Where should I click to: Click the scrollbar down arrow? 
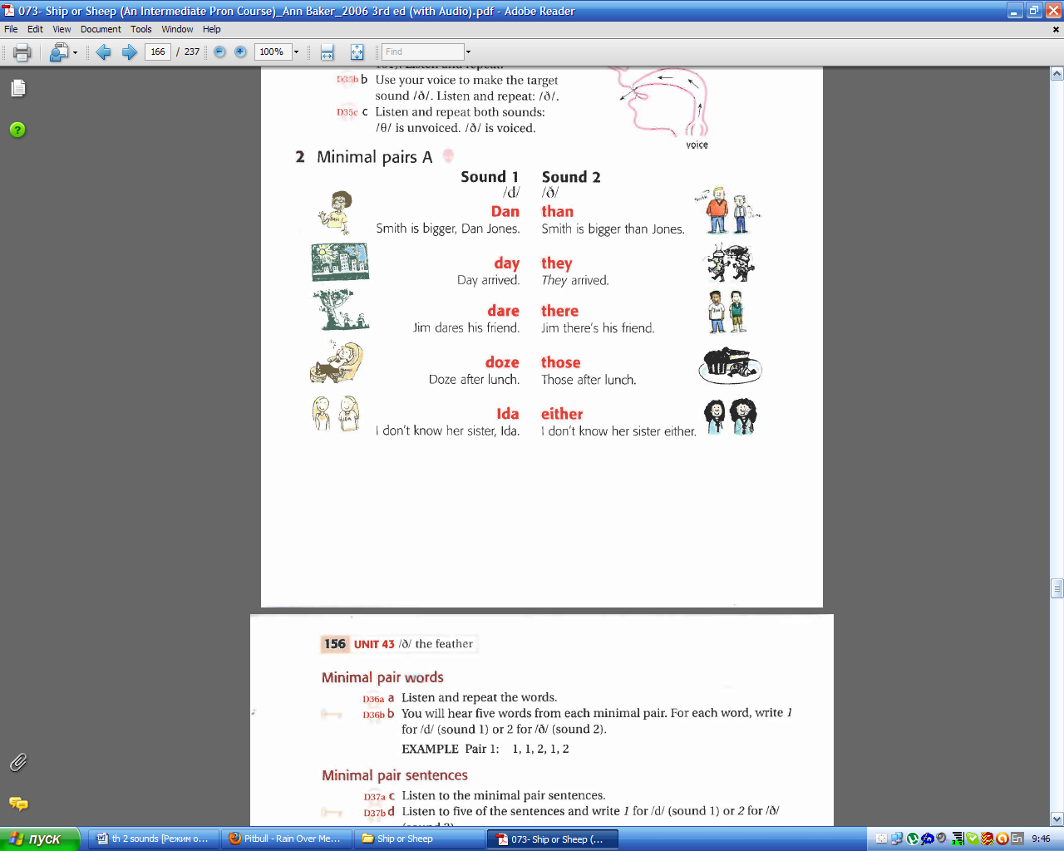tap(1057, 819)
